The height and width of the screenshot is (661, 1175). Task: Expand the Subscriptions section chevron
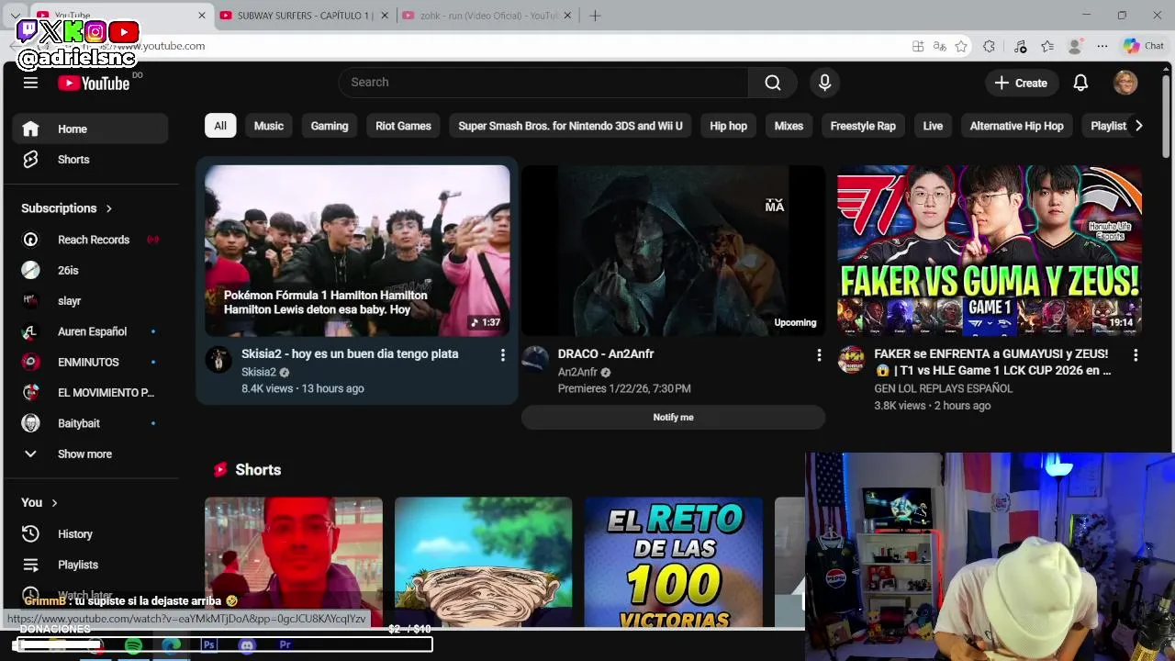109,208
